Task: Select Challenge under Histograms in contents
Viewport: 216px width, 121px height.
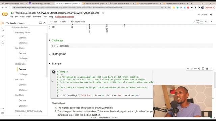Action: tap(23, 74)
